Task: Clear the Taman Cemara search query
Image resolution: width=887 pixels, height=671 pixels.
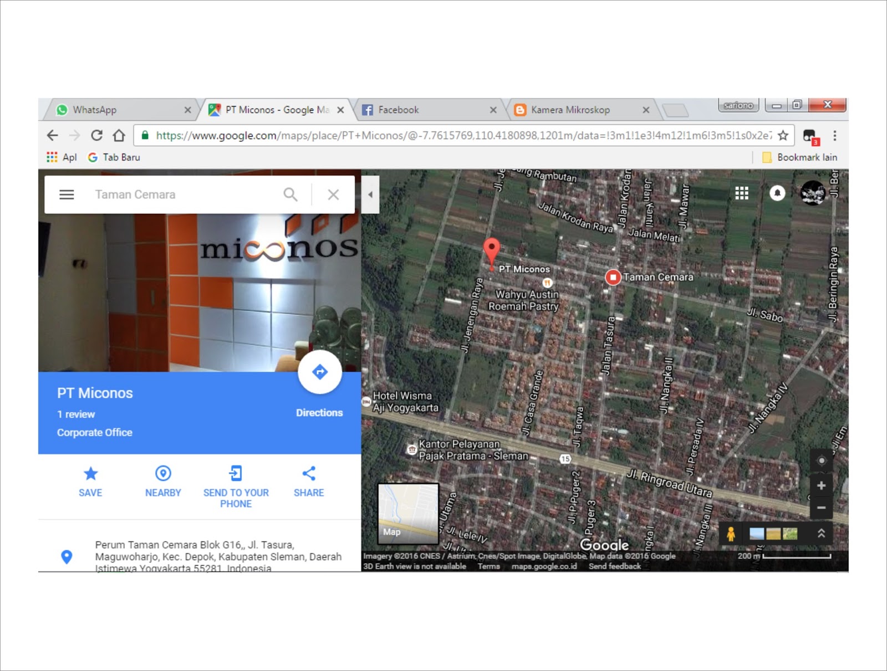Action: point(333,194)
